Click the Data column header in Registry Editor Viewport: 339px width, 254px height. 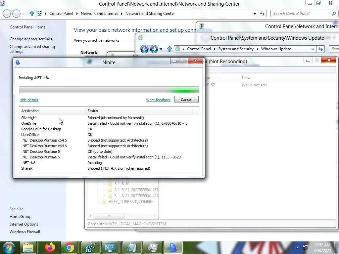point(246,78)
